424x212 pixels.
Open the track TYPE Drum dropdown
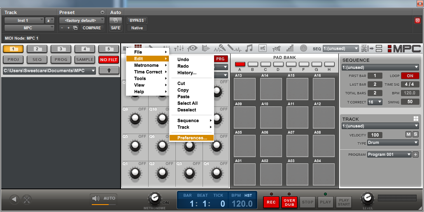coord(393,143)
